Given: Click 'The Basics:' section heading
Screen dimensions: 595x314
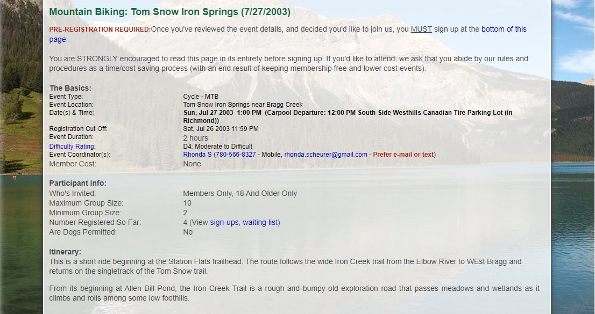Looking at the screenshot, I should (x=70, y=88).
